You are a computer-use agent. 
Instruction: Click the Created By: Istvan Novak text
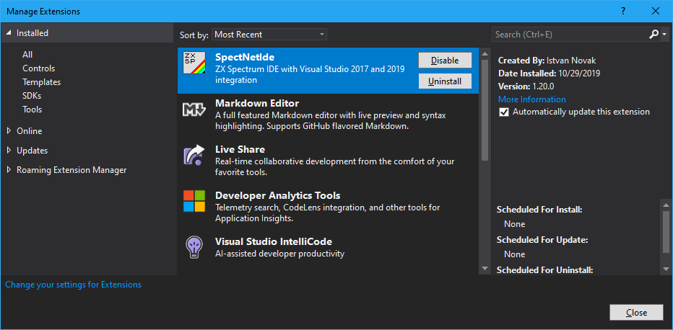pyautogui.click(x=547, y=61)
